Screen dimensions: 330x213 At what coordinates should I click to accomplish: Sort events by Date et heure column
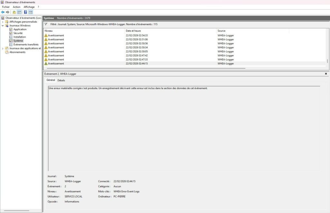coord(133,31)
